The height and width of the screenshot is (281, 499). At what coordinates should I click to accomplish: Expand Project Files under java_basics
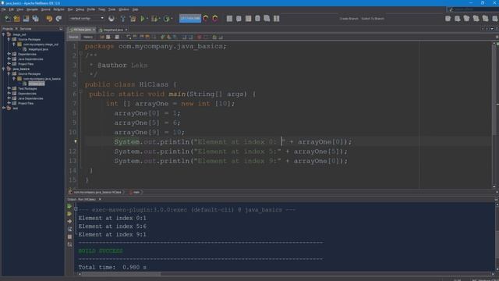tap(9, 103)
